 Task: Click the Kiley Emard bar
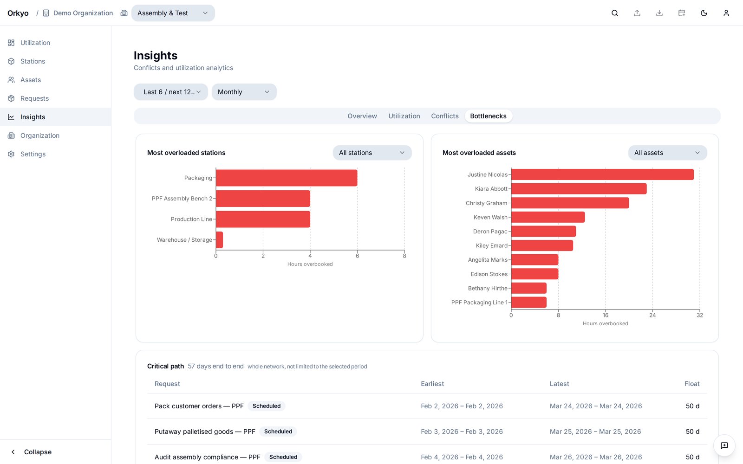[542, 245]
